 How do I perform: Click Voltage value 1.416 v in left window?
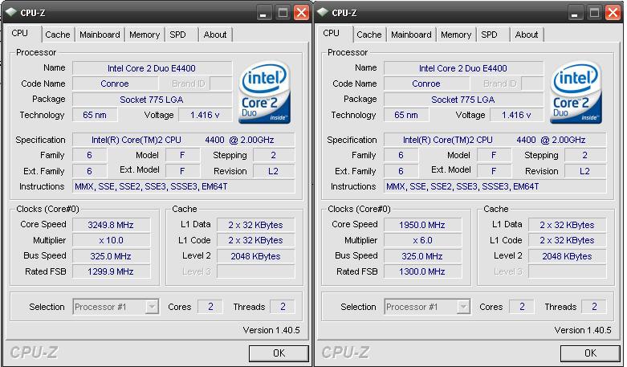pyautogui.click(x=206, y=115)
